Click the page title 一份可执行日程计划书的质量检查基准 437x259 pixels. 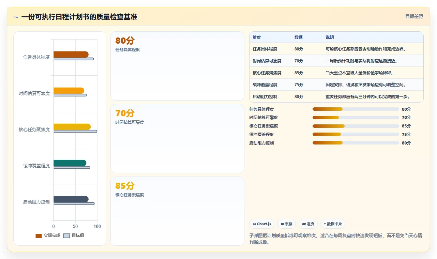pyautogui.click(x=79, y=17)
